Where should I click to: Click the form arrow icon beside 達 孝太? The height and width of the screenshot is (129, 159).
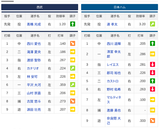click(x=152, y=24)
